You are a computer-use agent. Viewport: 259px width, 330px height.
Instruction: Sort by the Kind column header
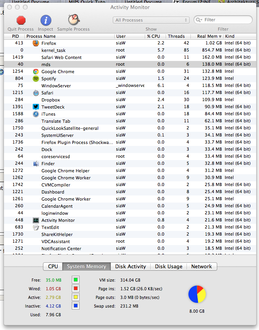pos(240,36)
